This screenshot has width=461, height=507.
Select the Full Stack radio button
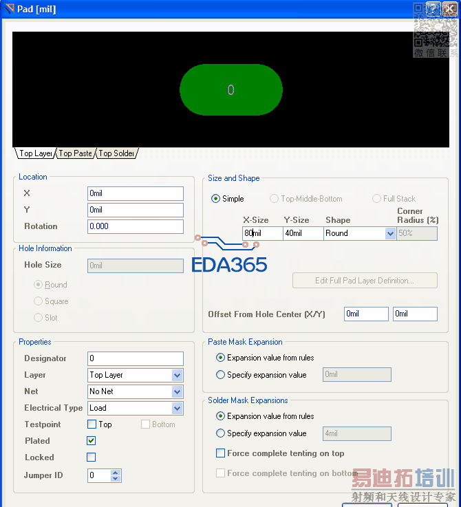[x=376, y=199]
